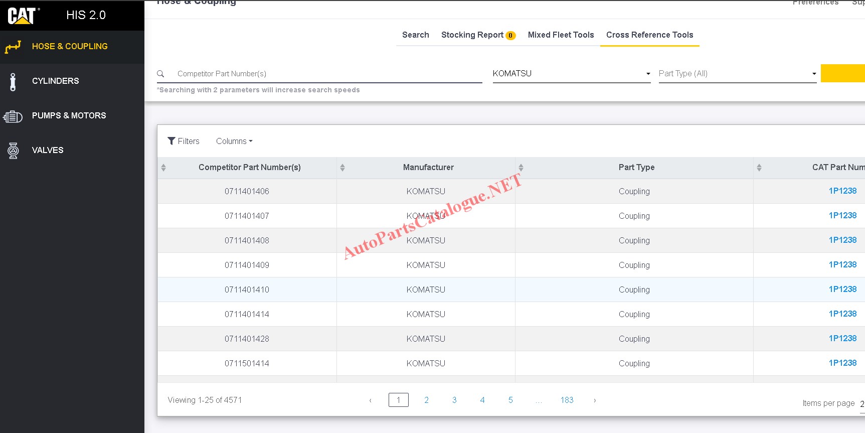Go to the next results page arrow
Image resolution: width=865 pixels, height=433 pixels.
pyautogui.click(x=595, y=400)
